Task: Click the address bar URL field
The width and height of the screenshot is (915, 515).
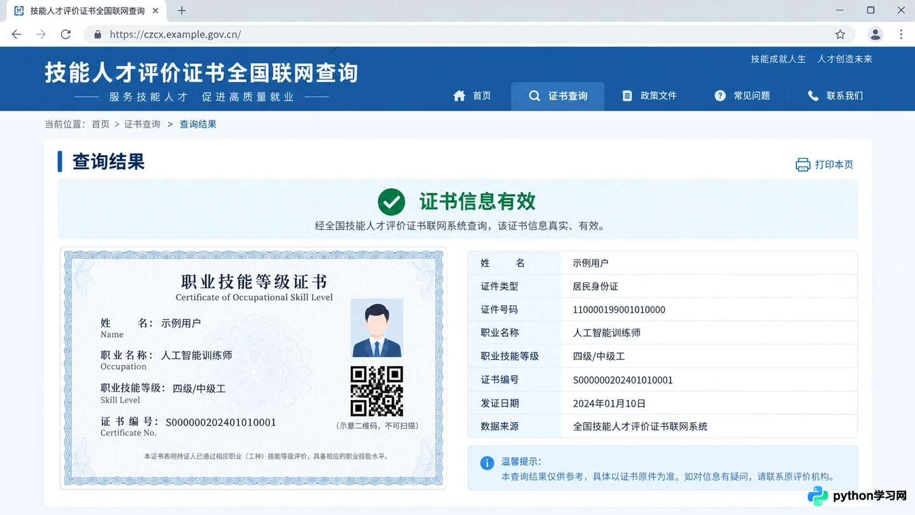Action: (469, 34)
